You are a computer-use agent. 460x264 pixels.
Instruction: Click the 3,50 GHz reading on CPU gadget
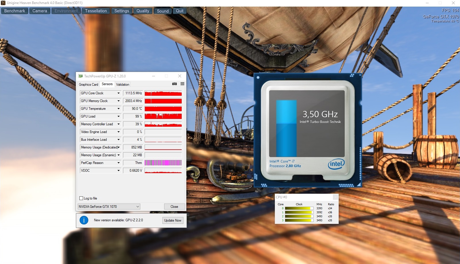pos(320,114)
